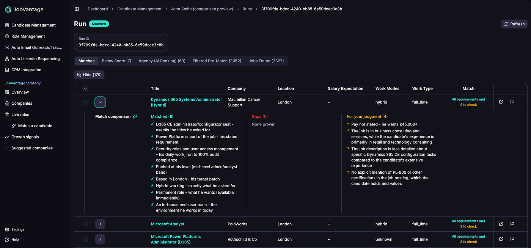The width and height of the screenshot is (531, 248).
Task: Toggle the sidebar panel icon
Action: [x=77, y=9]
